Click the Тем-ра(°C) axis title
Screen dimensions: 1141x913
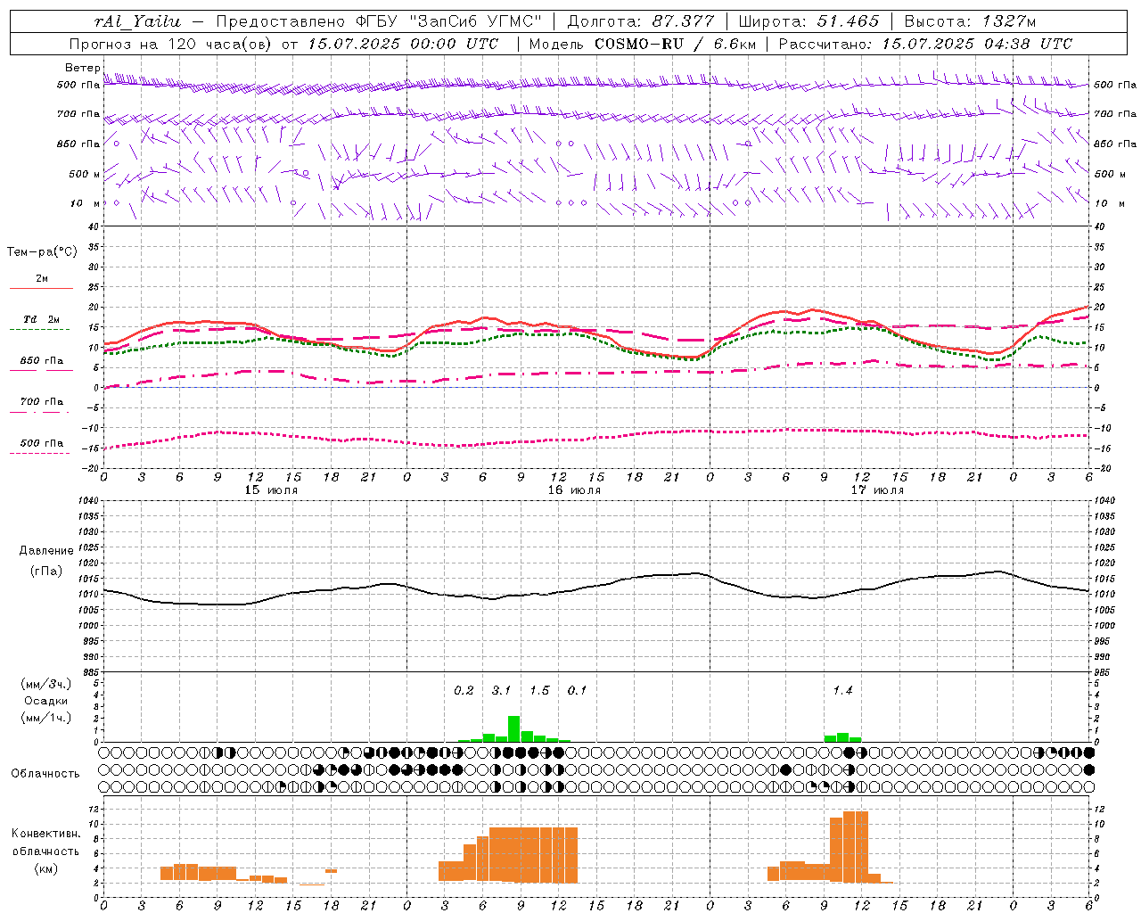coord(42,252)
